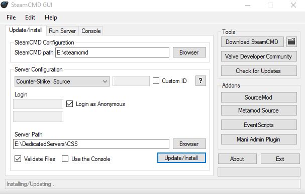The image size is (305, 194).
Task: Enable the Use the Console checkbox
Action: 65,159
